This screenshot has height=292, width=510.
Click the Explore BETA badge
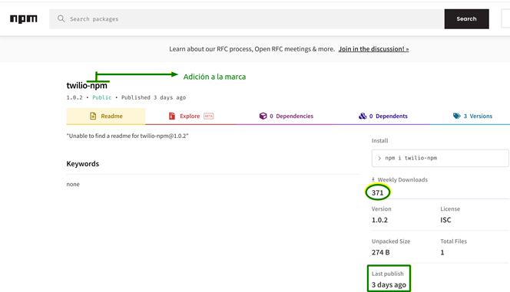tap(208, 116)
